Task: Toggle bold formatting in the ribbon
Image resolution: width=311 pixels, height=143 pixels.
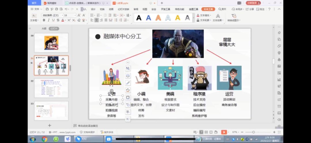Action: coord(44,20)
